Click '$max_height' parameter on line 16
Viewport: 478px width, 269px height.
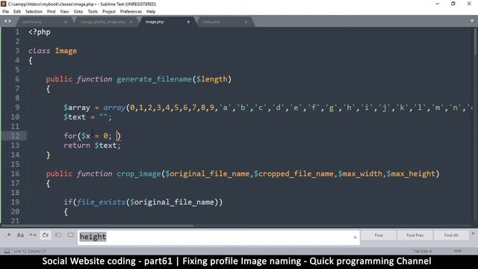tap(411, 174)
